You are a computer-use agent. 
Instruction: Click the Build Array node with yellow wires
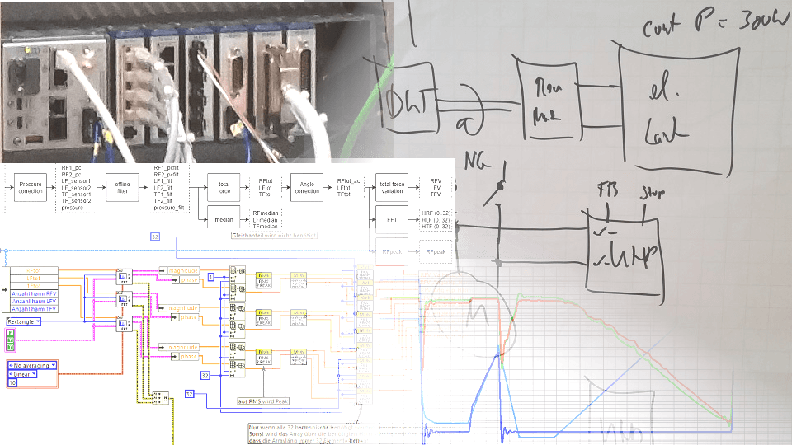pos(160,397)
